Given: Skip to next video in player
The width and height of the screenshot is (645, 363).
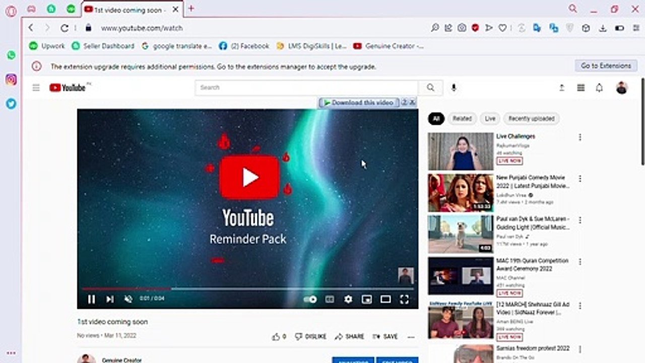Looking at the screenshot, I should 109,299.
